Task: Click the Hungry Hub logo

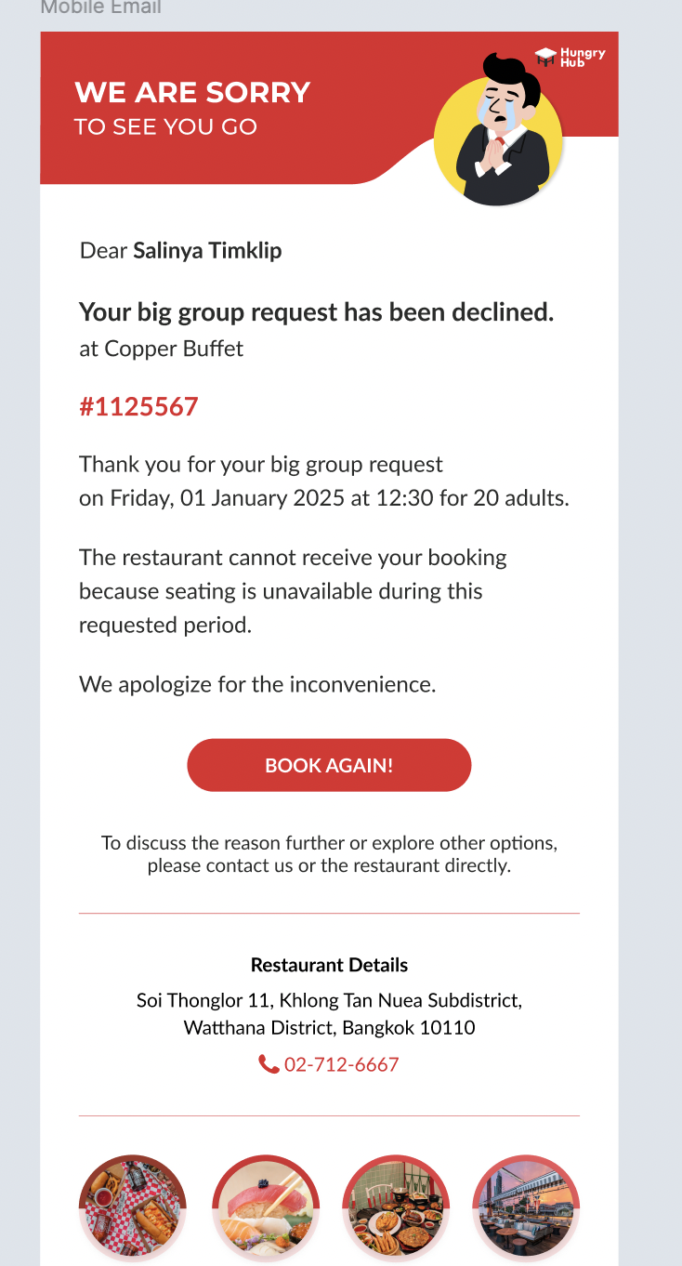Action: click(x=571, y=57)
